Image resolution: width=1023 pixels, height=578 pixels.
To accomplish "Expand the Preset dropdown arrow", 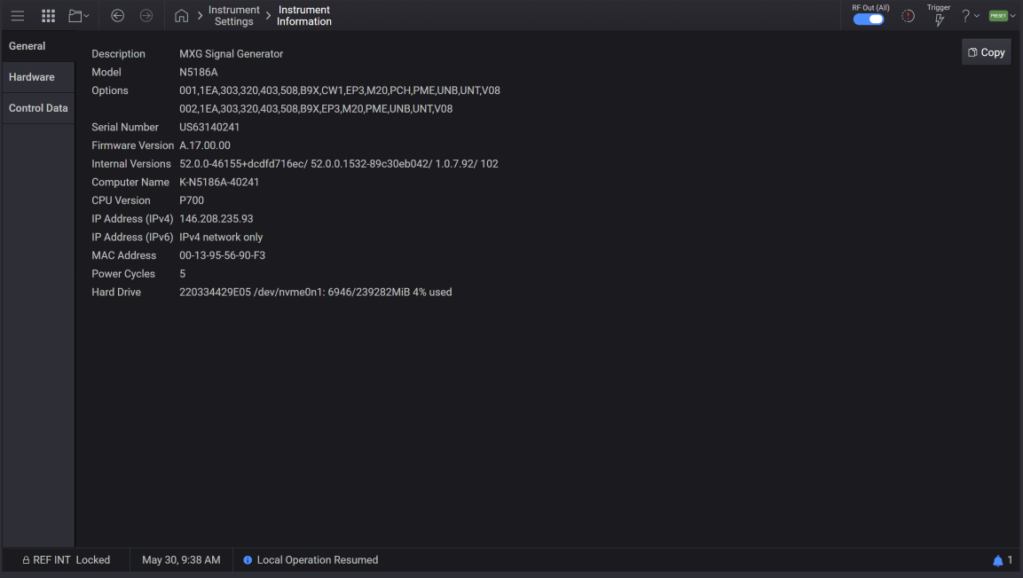I will coord(1013,16).
